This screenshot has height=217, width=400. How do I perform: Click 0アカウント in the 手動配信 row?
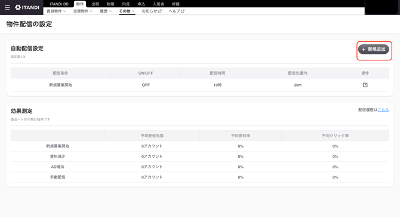(152, 177)
